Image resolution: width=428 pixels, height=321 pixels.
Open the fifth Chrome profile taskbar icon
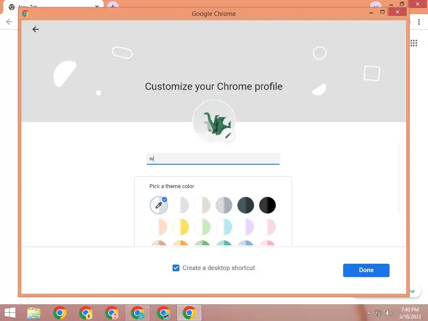tap(163, 313)
